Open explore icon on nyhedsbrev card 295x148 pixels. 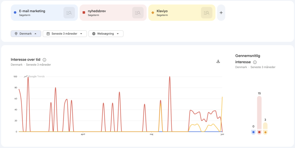(x=138, y=13)
